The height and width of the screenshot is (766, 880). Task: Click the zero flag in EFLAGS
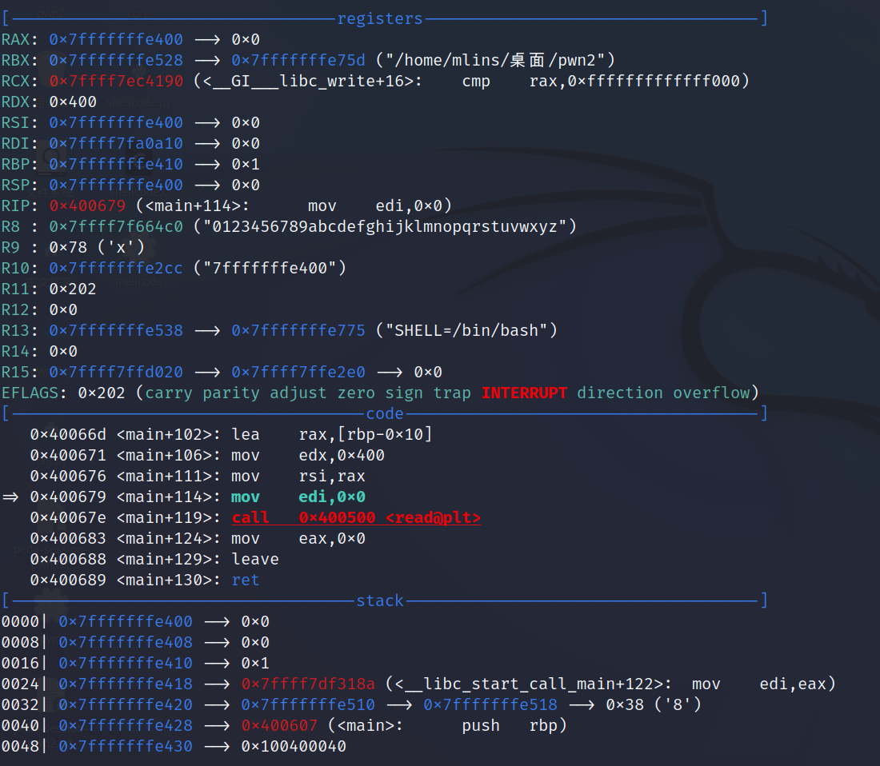pyautogui.click(x=356, y=393)
